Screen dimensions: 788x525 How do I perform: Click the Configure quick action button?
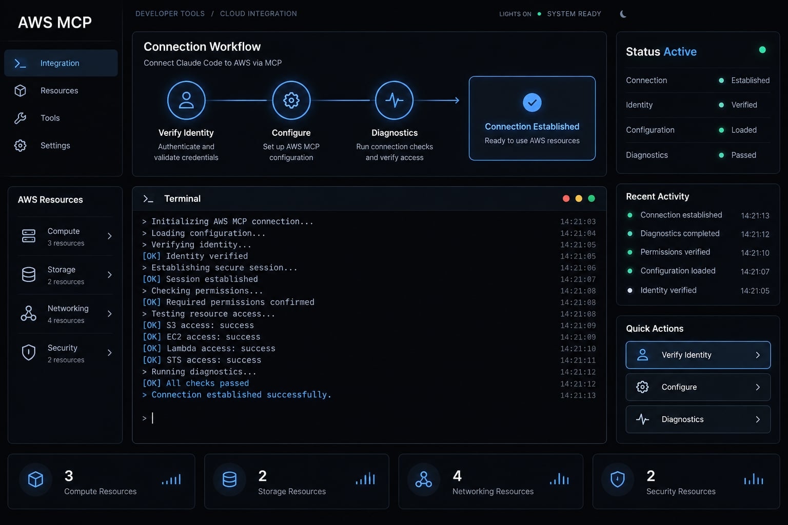click(x=698, y=387)
